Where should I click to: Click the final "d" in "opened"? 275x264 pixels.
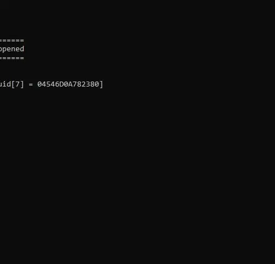click(x=22, y=49)
